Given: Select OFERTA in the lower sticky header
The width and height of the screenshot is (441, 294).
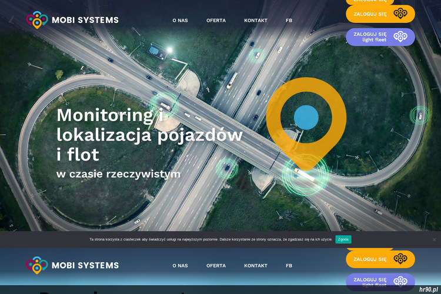Looking at the screenshot, I should pos(216,266).
